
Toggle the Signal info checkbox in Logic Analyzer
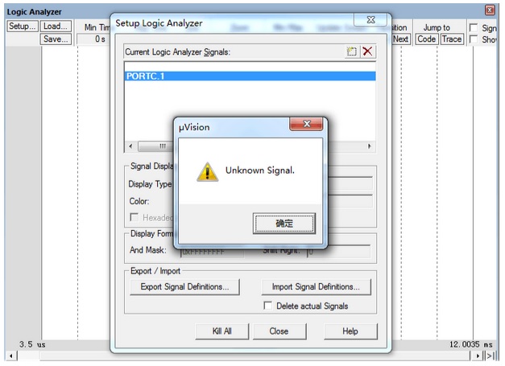click(474, 28)
